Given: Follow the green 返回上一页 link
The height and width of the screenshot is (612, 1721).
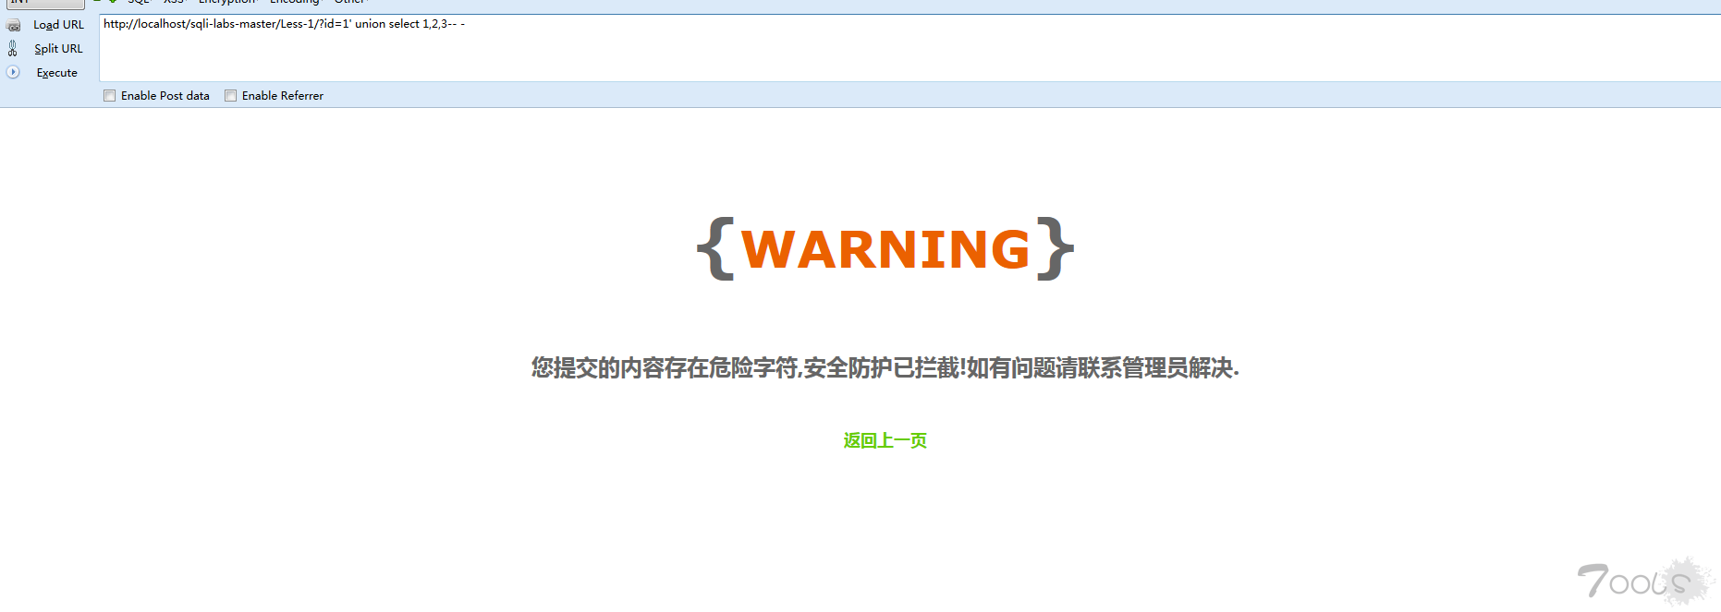Looking at the screenshot, I should pyautogui.click(x=885, y=440).
